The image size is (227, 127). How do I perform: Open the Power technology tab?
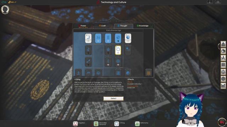click(83, 26)
